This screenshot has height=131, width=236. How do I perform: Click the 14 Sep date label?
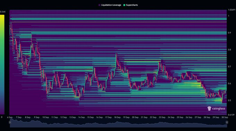point(82,117)
